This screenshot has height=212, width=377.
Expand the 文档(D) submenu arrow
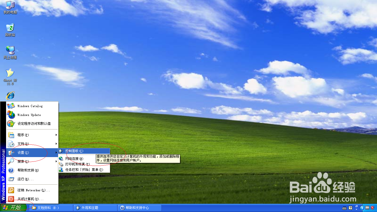56,144
